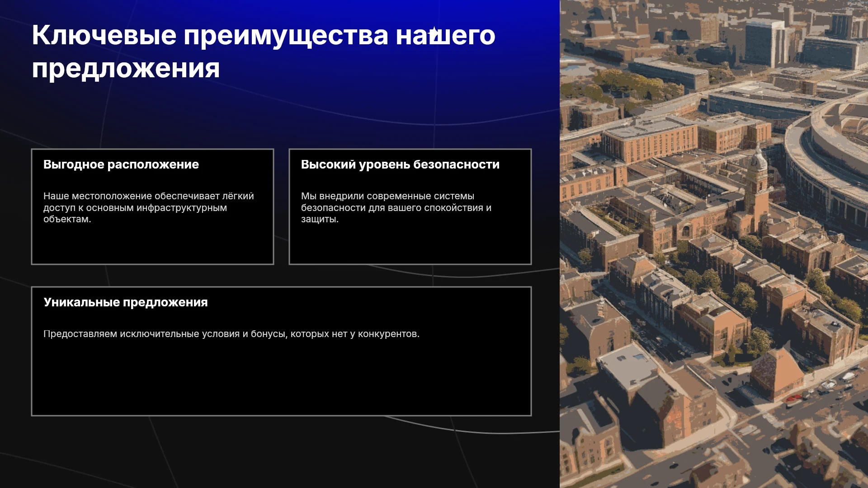
Task: Select the text about бонусы и конкурентов
Action: click(x=231, y=334)
